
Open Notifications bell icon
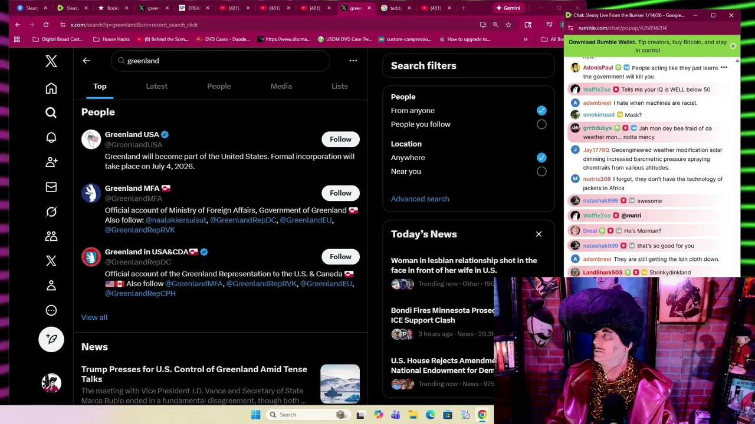(x=51, y=137)
